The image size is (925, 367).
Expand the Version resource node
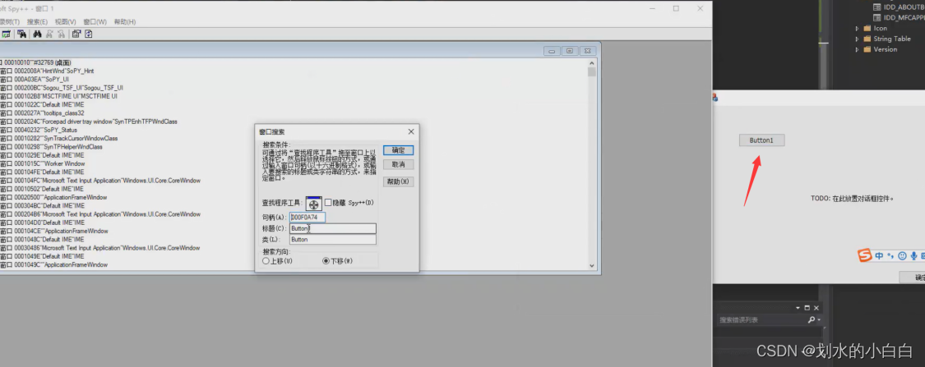[857, 49]
